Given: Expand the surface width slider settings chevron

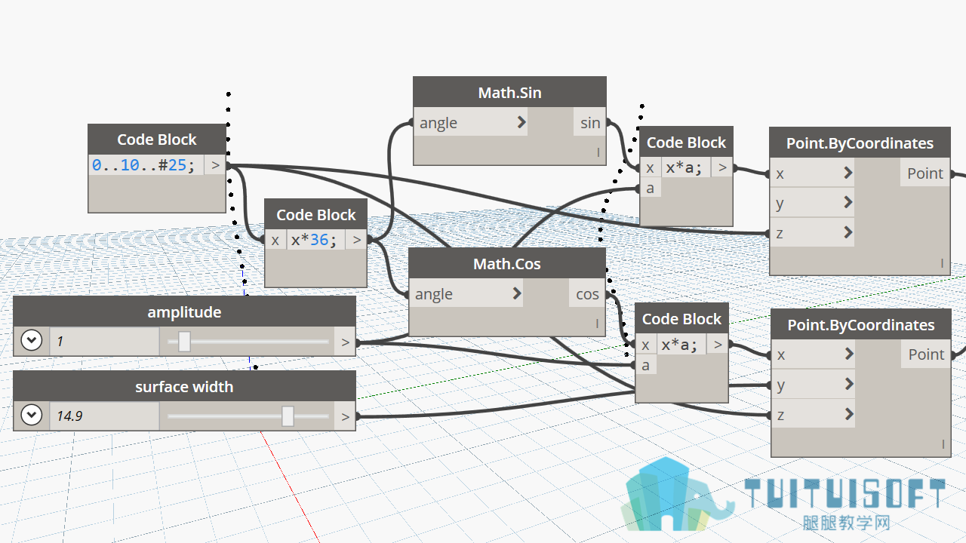Looking at the screenshot, I should pyautogui.click(x=31, y=416).
